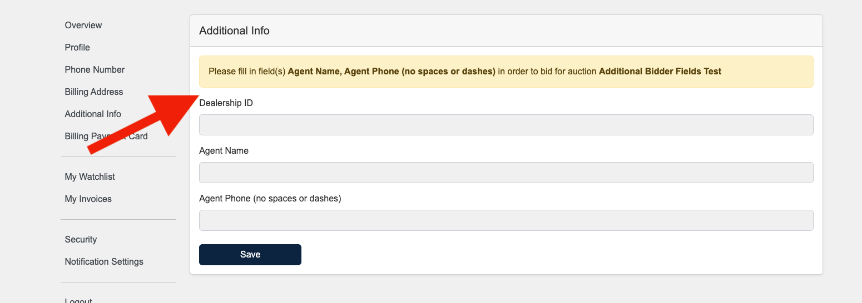The width and height of the screenshot is (862, 303).
Task: Go to the Profile section
Action: click(x=77, y=48)
